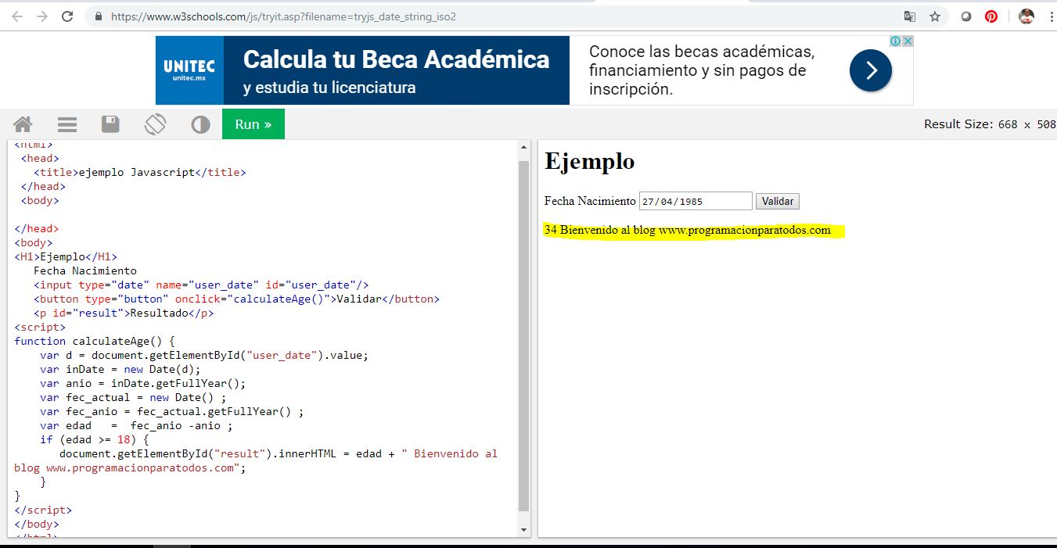Viewport: 1057px width, 548px height.
Task: Close the UNITEC banner ad
Action: tap(908, 41)
